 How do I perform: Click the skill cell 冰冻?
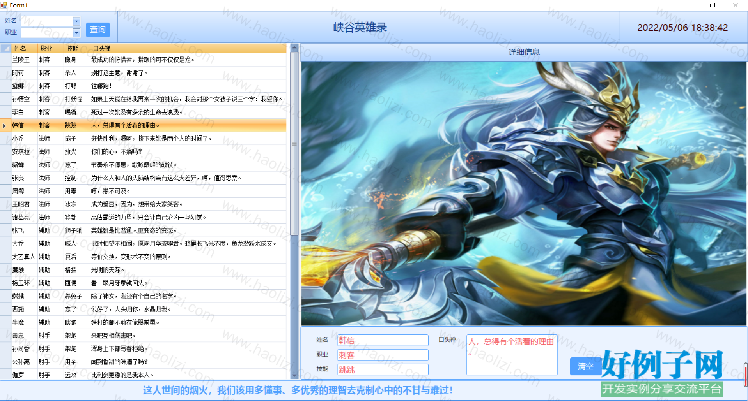coord(76,204)
